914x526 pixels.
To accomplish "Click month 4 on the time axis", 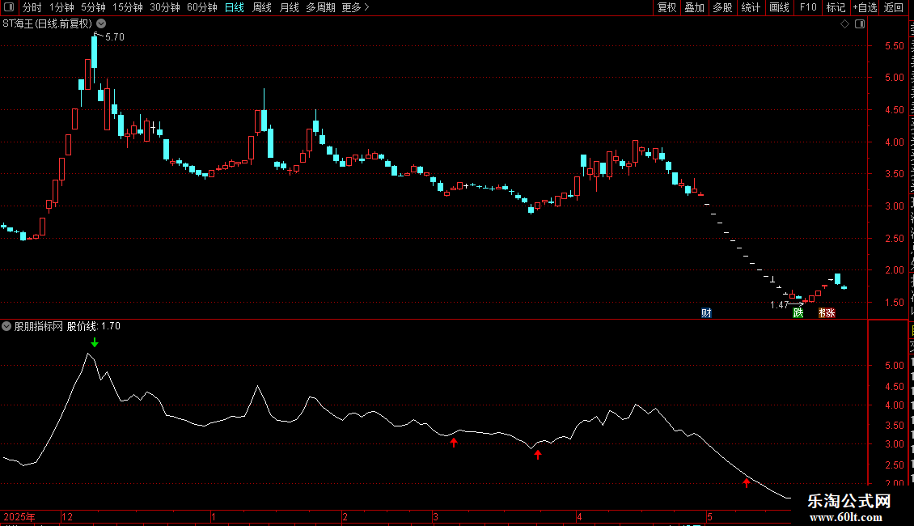I will pyautogui.click(x=579, y=516).
